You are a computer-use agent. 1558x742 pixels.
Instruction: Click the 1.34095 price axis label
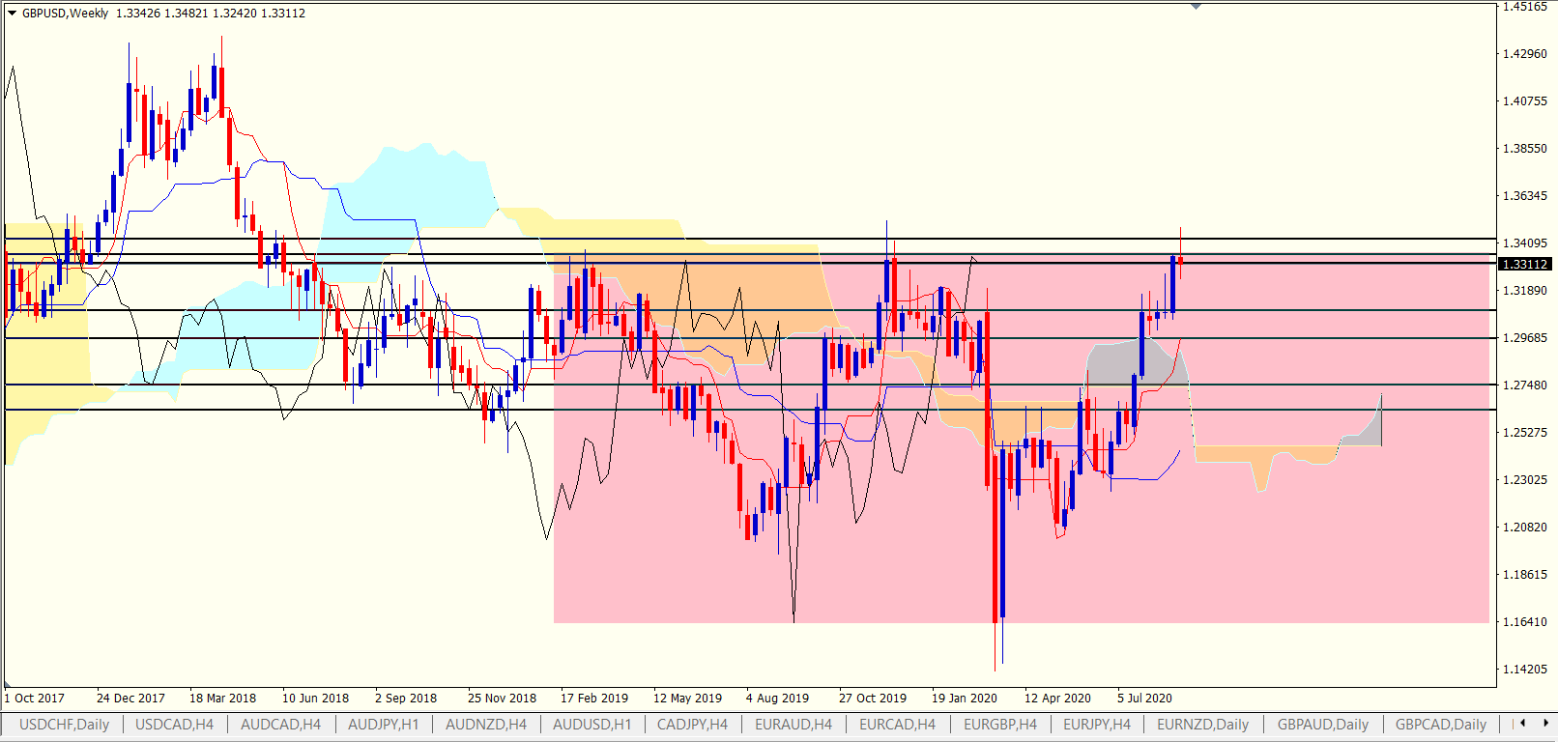click(x=1524, y=243)
